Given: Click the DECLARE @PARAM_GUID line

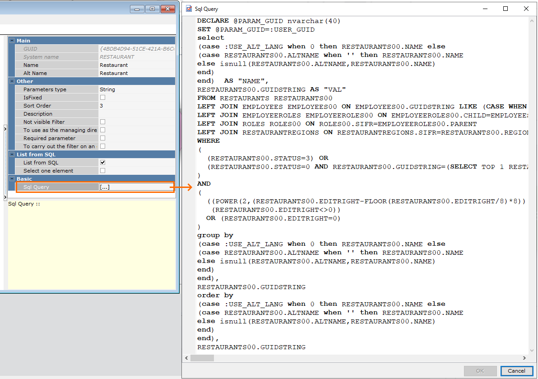Looking at the screenshot, I should (x=269, y=21).
